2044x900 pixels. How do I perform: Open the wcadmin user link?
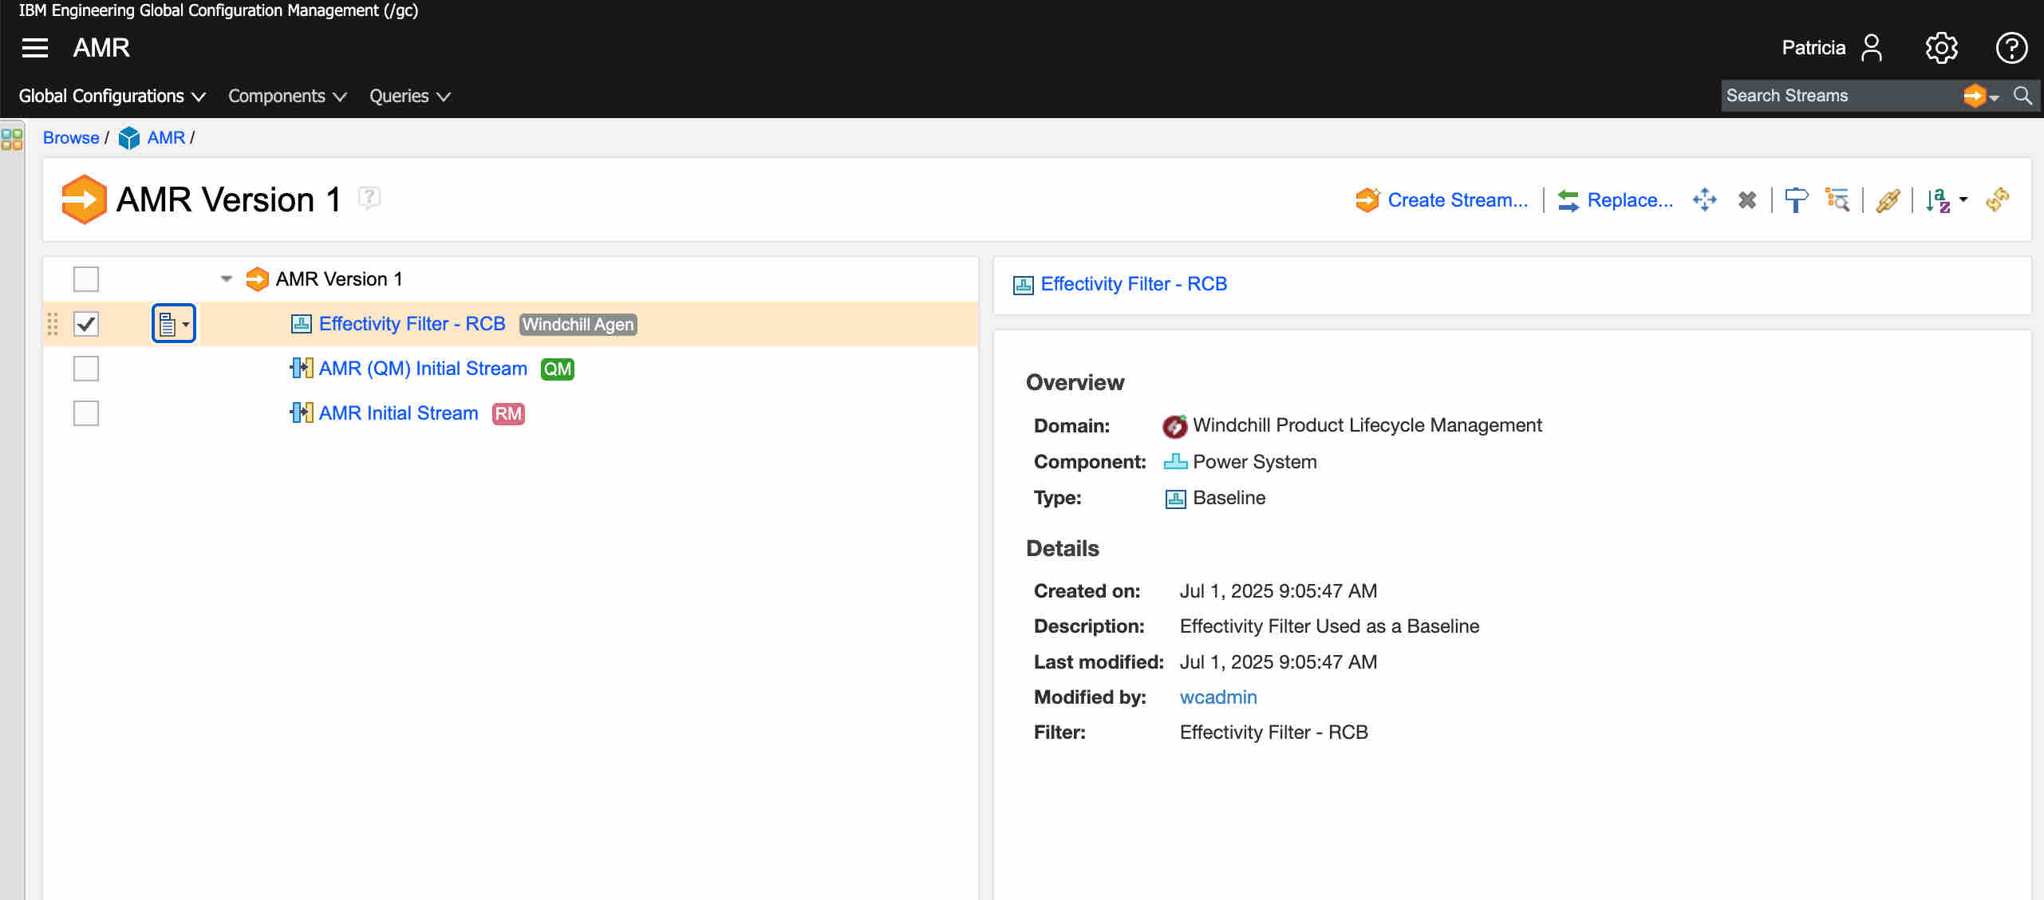click(x=1217, y=697)
